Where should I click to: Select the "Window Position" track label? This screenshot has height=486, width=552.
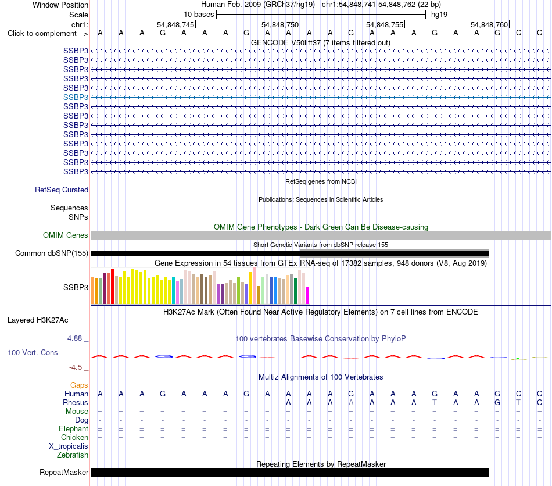(60, 5)
